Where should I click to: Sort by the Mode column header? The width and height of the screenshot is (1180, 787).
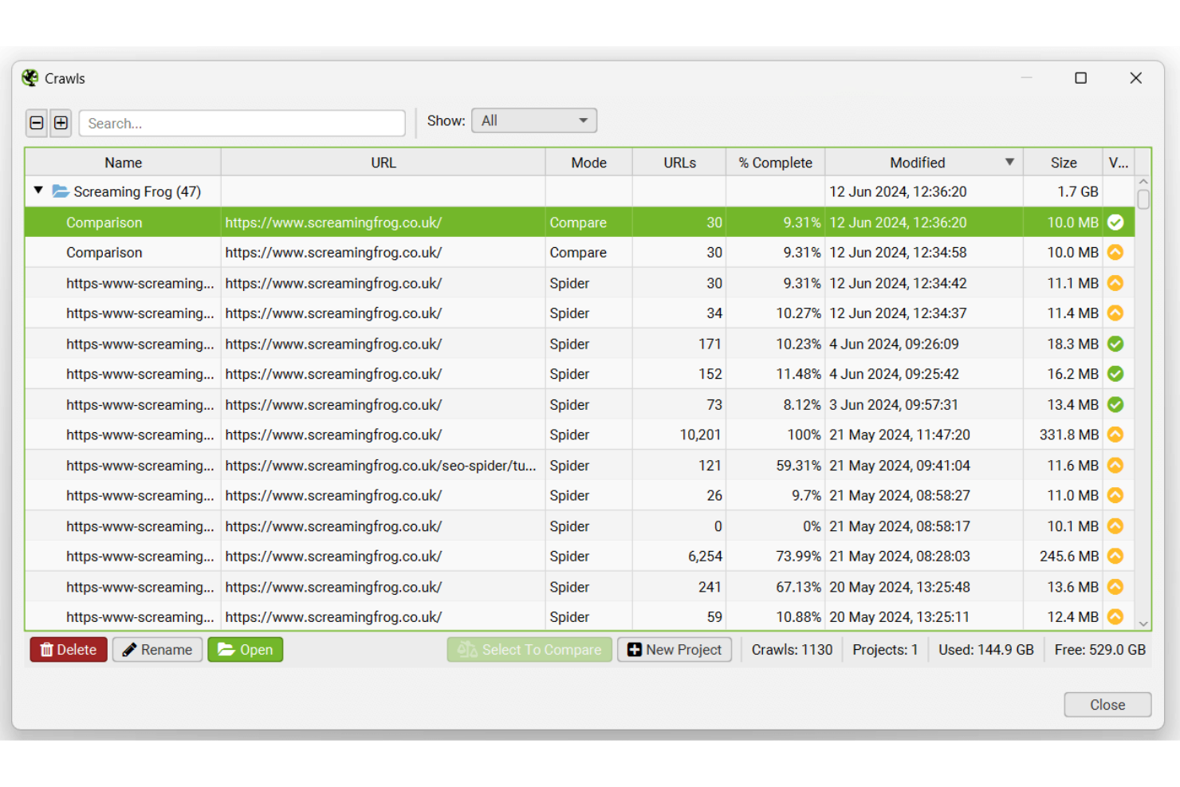589,163
